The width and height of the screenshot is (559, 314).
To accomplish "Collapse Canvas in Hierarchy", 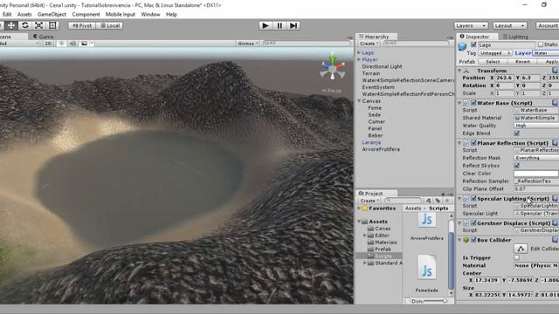I will coord(359,101).
